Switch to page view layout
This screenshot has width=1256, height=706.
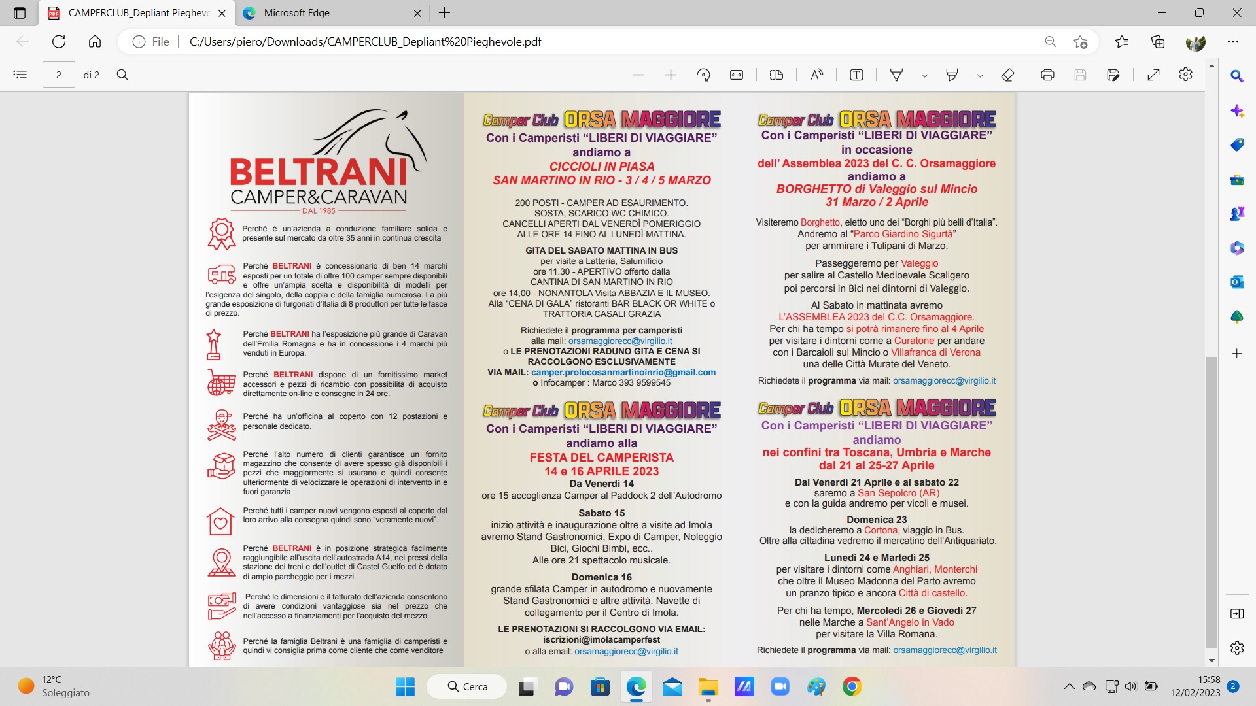[776, 75]
